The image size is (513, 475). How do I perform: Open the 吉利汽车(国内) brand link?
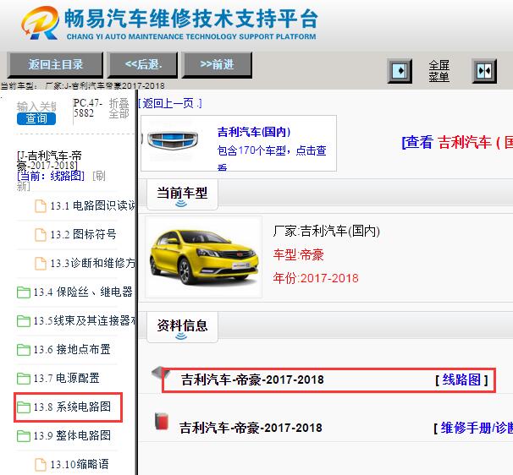(x=254, y=132)
